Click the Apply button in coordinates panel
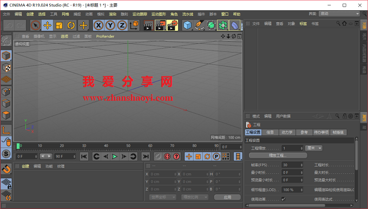368x209 pixels. (x=227, y=197)
